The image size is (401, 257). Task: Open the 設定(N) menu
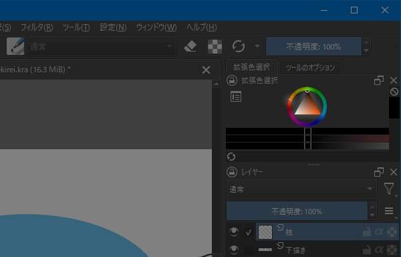point(113,27)
